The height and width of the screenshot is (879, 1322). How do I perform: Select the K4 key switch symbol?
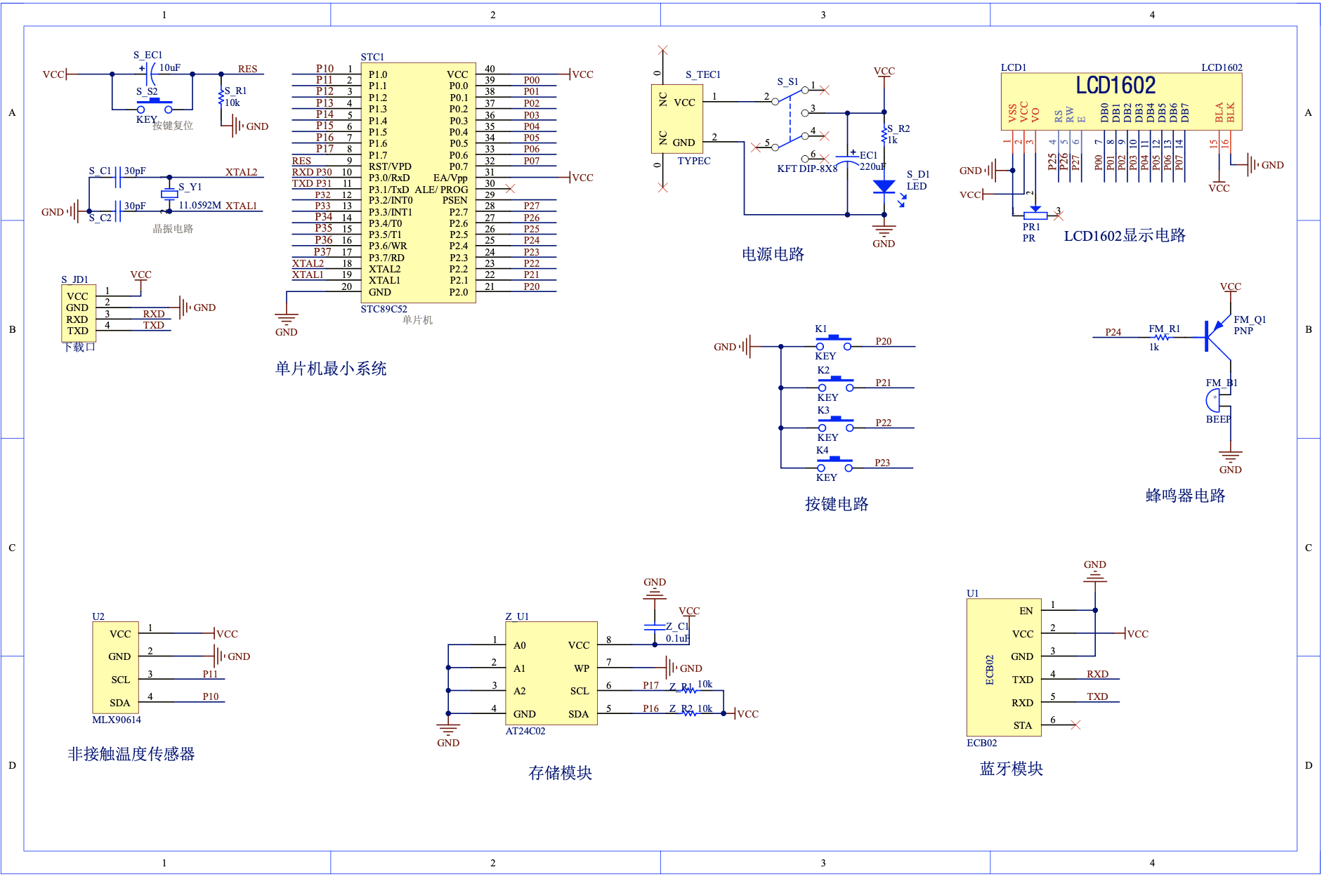point(835,465)
